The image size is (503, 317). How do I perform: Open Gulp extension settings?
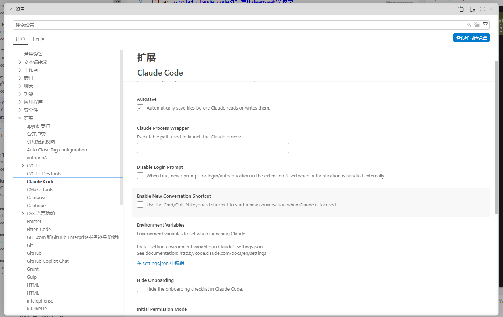click(x=32, y=277)
